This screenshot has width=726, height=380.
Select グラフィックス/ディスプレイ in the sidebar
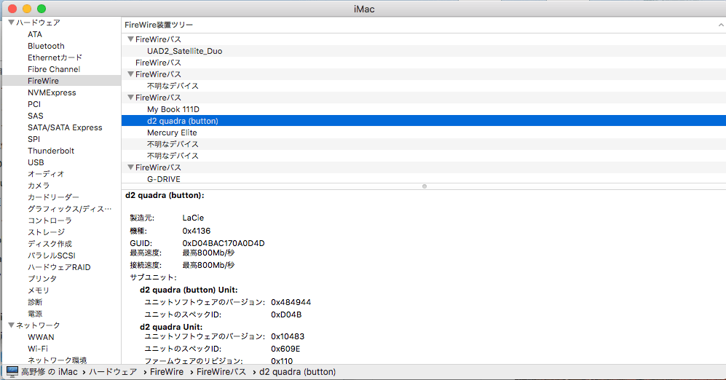pyautogui.click(x=69, y=209)
